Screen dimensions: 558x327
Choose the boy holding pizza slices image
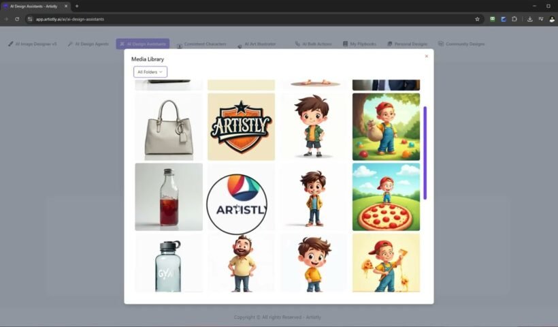click(386, 263)
